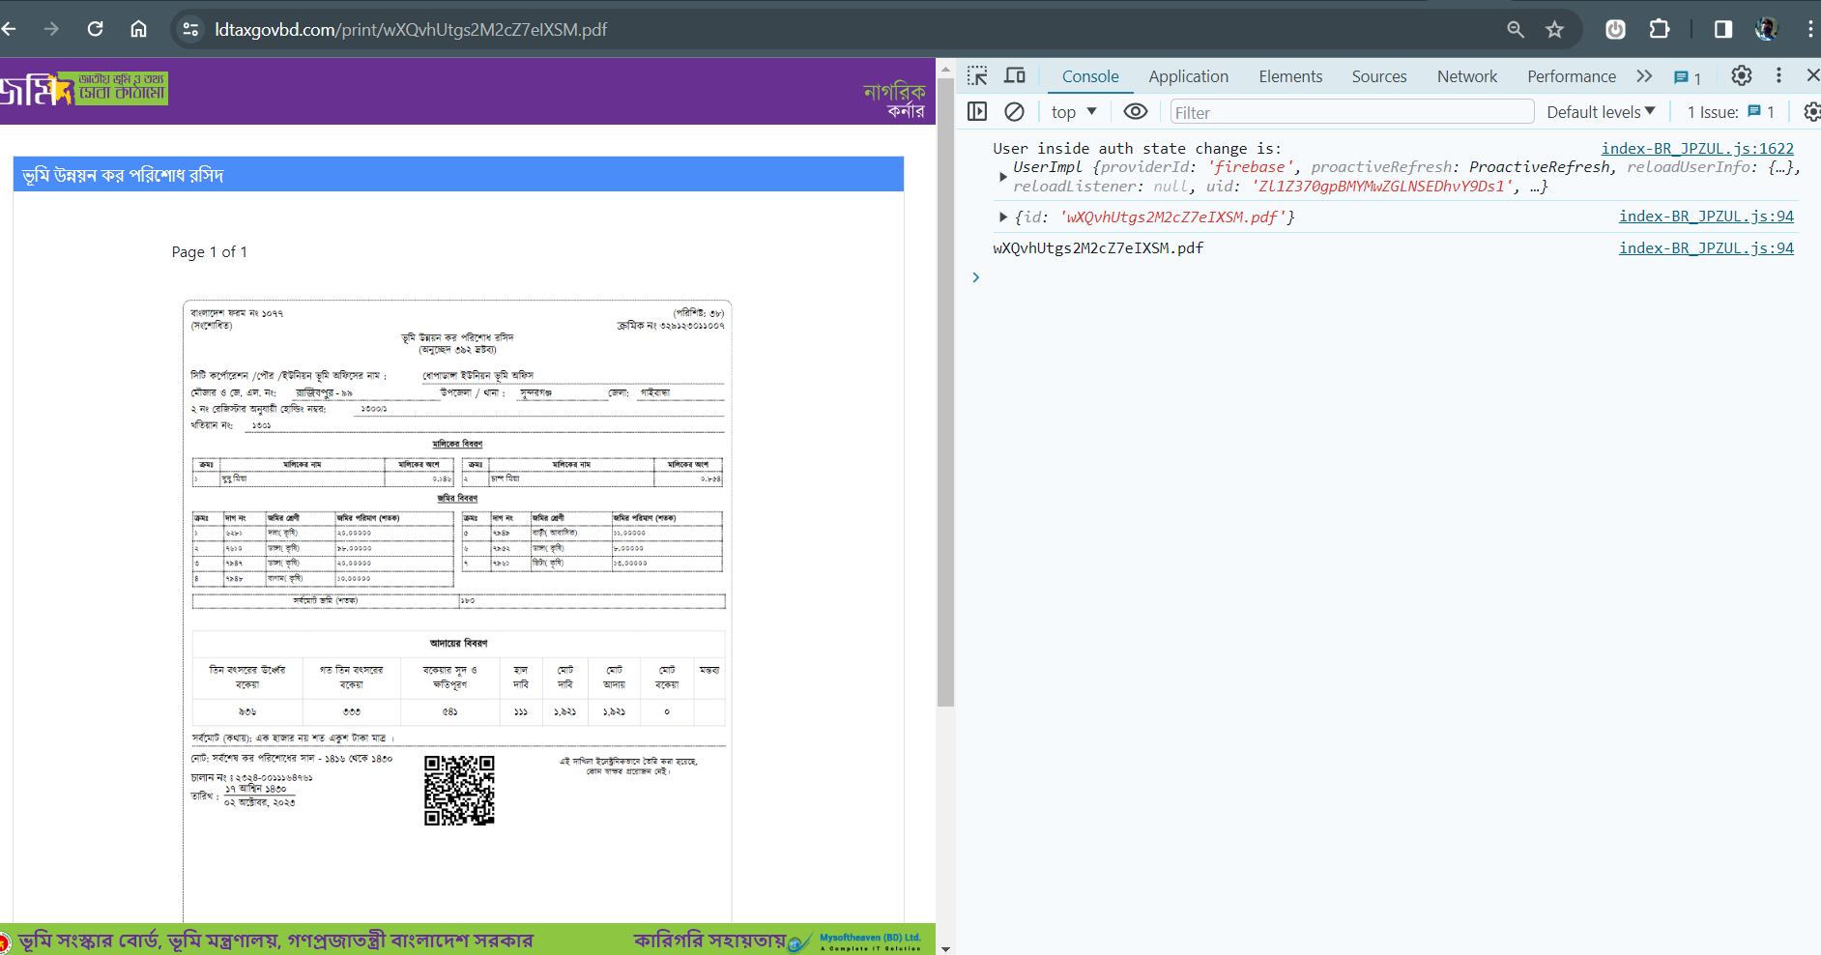The width and height of the screenshot is (1821, 955).
Task: Switch to Console tab
Action: 1090,76
